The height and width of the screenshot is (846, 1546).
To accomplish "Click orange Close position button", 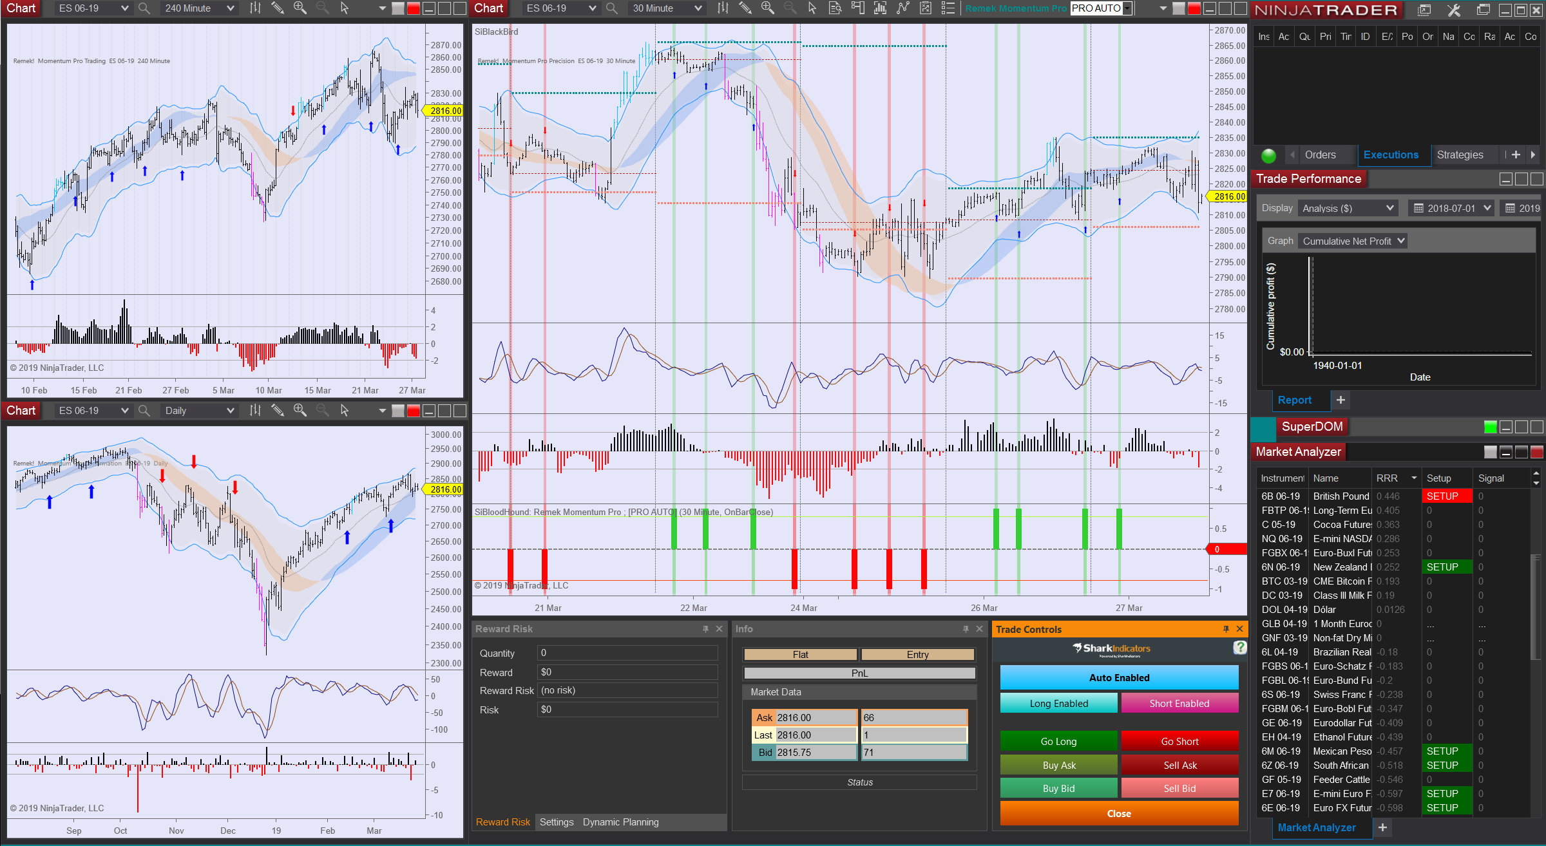I will pyautogui.click(x=1119, y=813).
